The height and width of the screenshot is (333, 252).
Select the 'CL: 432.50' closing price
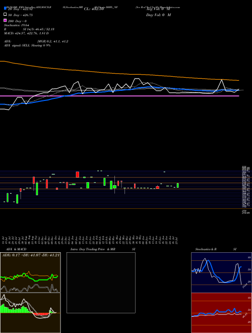[94, 9]
